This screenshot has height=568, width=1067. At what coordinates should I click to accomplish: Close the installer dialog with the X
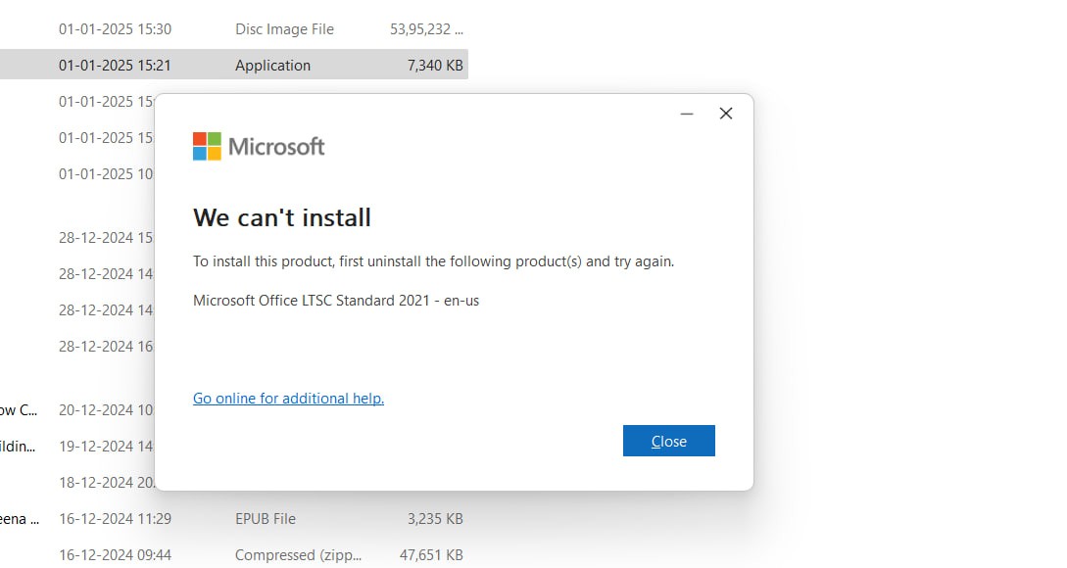coord(726,114)
